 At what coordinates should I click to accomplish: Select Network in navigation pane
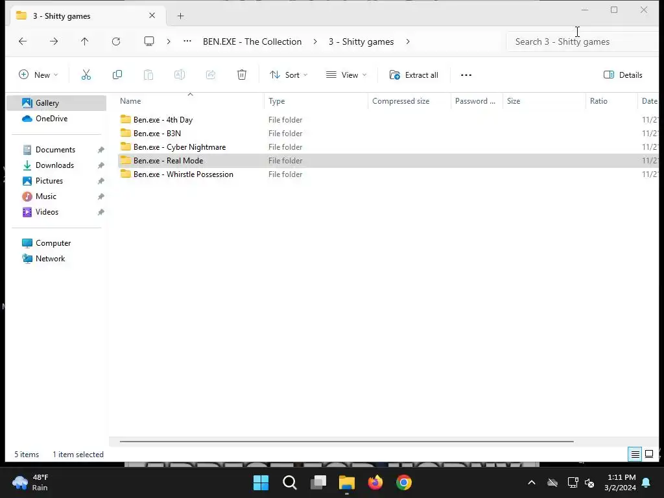tap(56, 259)
